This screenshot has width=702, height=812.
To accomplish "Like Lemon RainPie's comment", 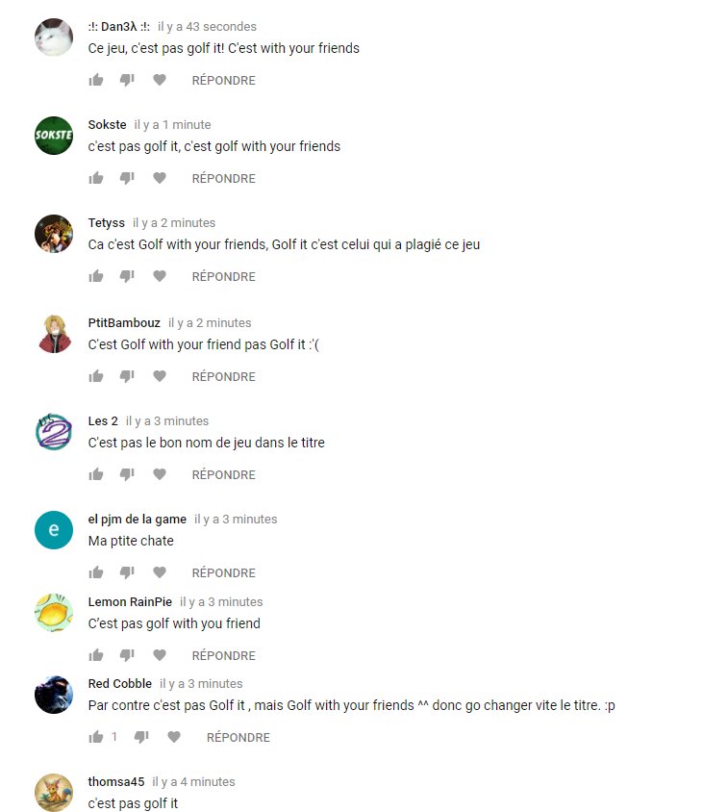I will [96, 655].
